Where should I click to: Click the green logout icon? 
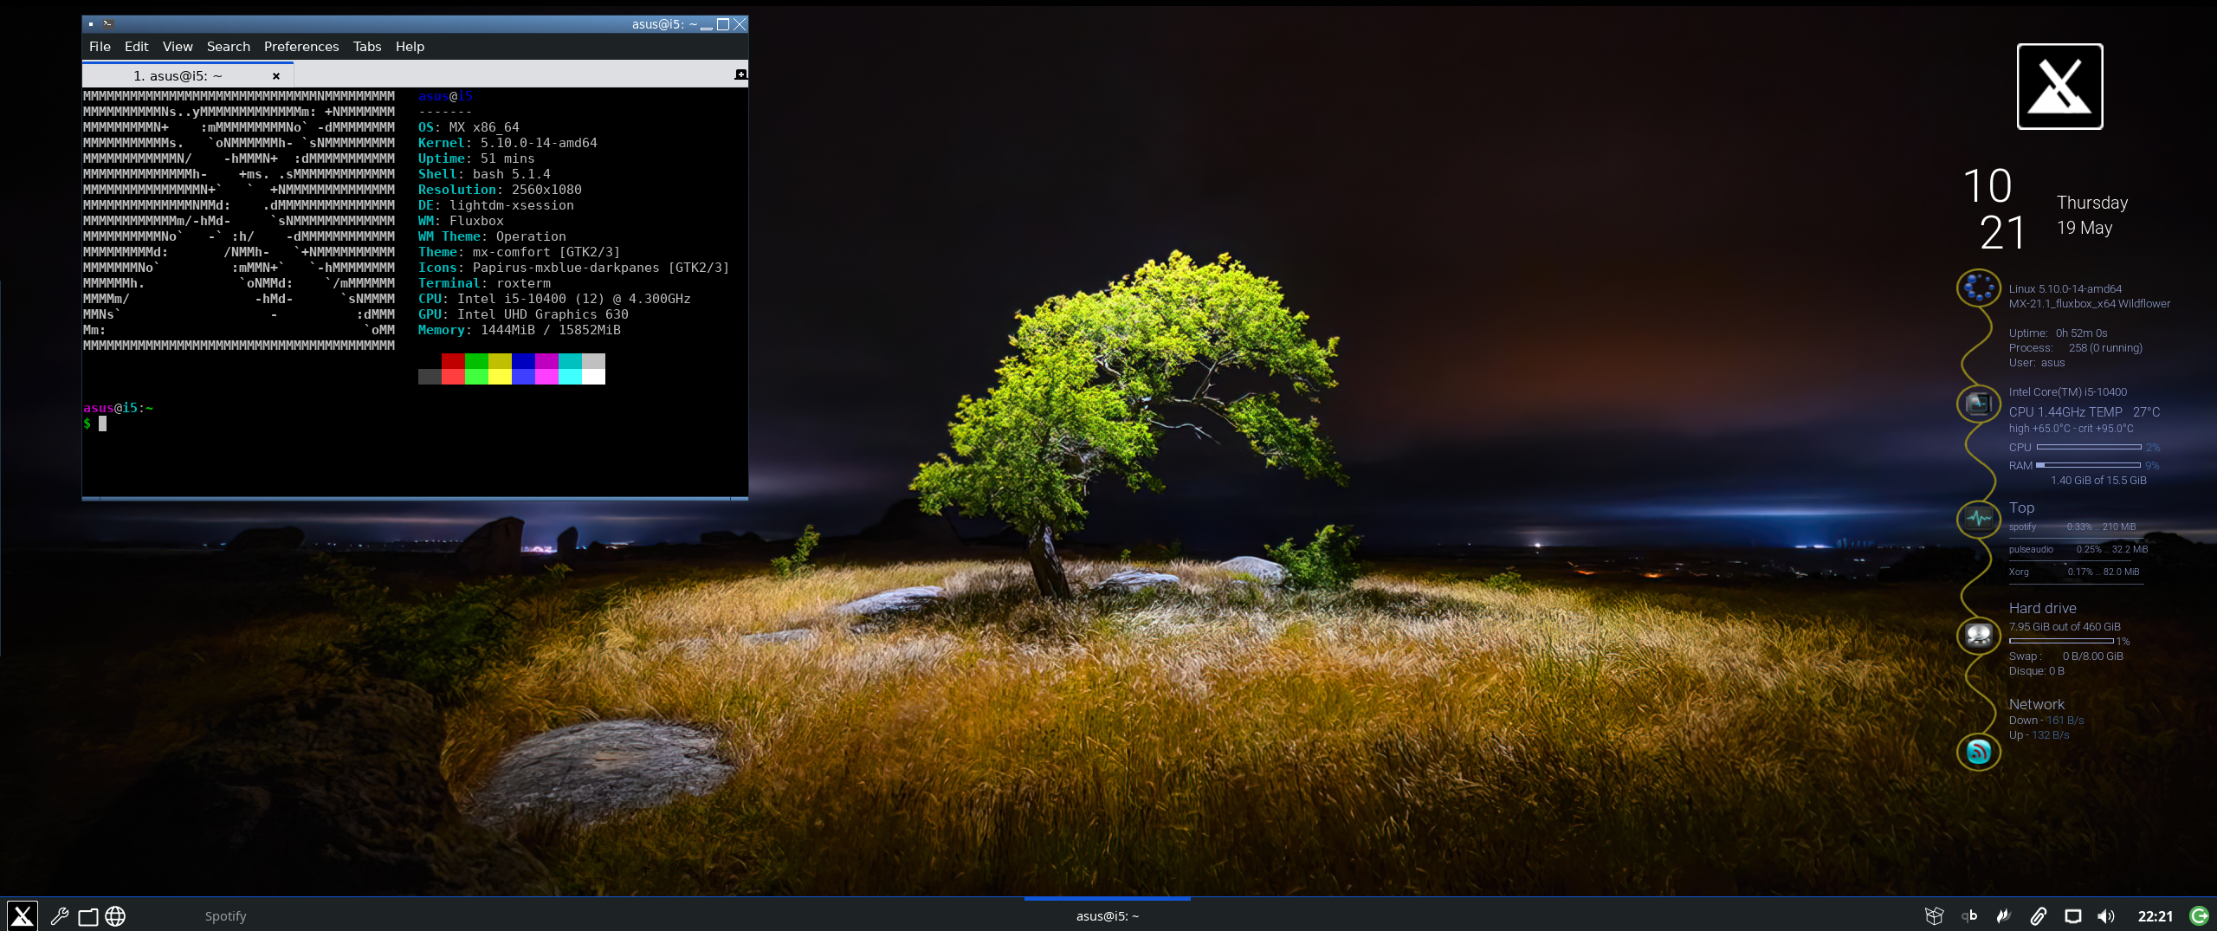pos(2199,915)
